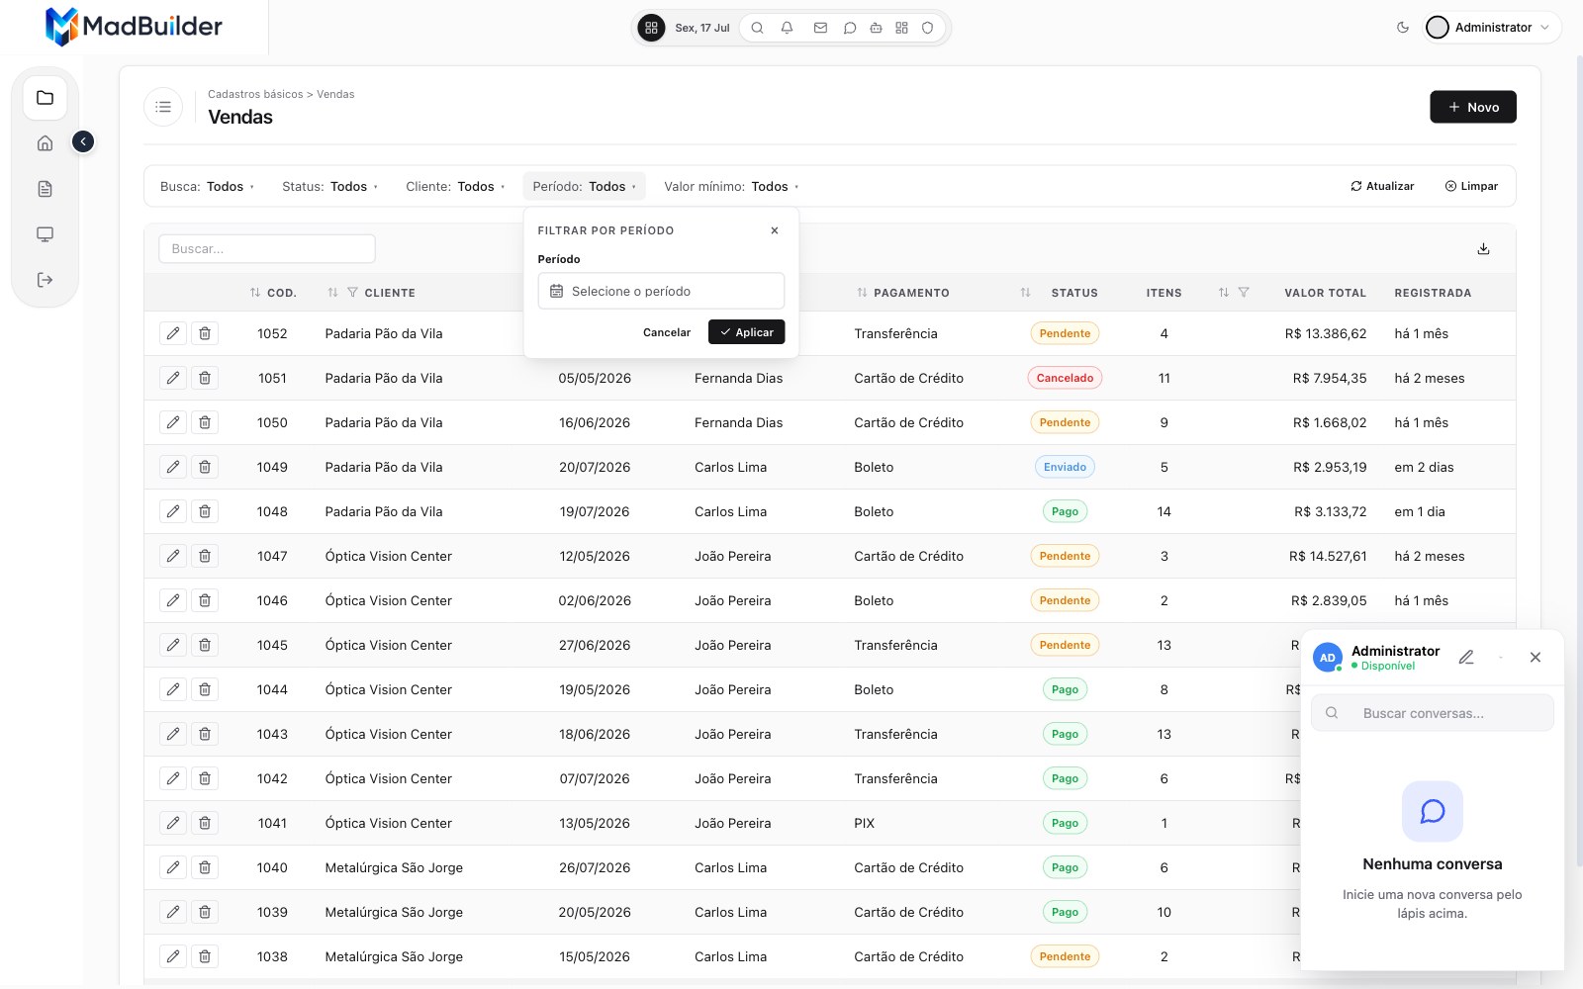Open notifications bell in top toolbar
Viewport: 1583px width, 989px height.
click(787, 28)
